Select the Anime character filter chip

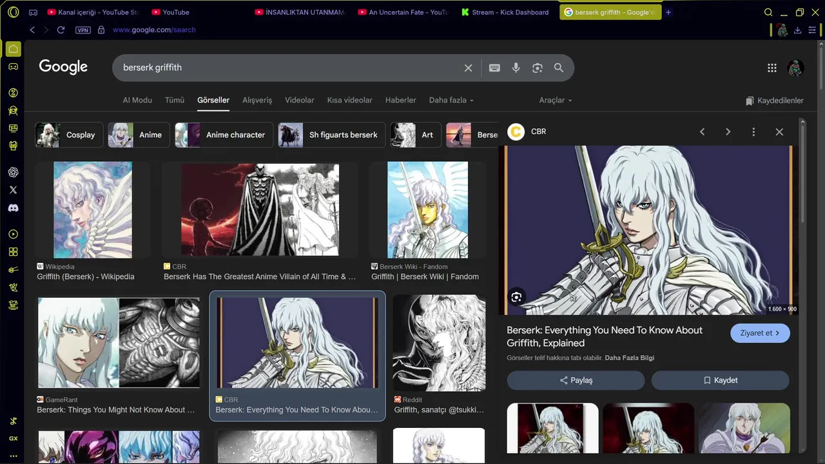point(224,135)
